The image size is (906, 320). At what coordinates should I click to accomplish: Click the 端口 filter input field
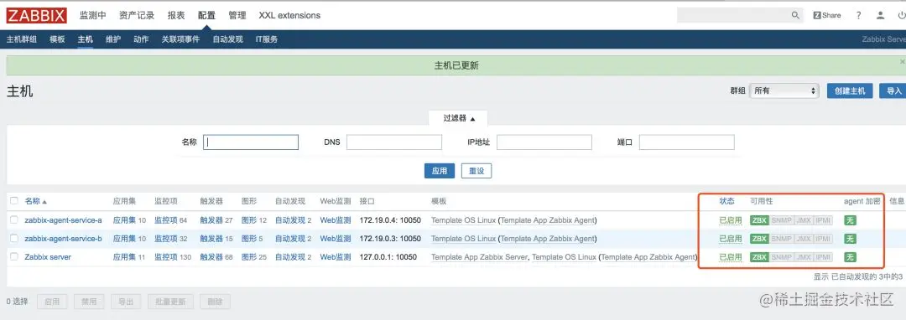[x=686, y=142]
